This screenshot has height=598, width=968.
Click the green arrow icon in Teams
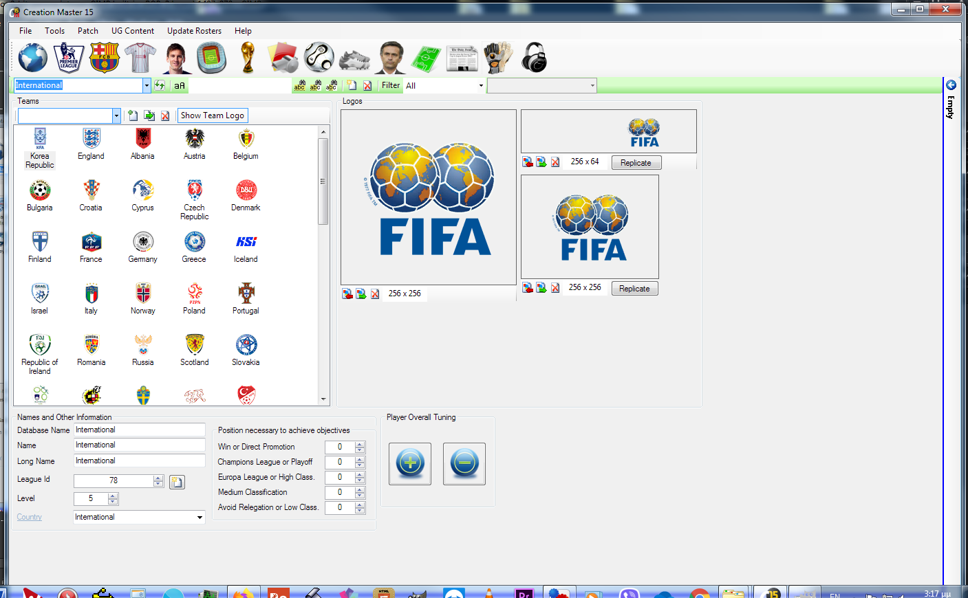pyautogui.click(x=149, y=115)
